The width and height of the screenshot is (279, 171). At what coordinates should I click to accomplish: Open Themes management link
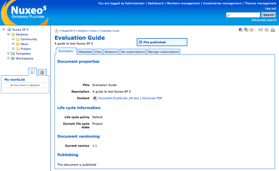[260, 3]
